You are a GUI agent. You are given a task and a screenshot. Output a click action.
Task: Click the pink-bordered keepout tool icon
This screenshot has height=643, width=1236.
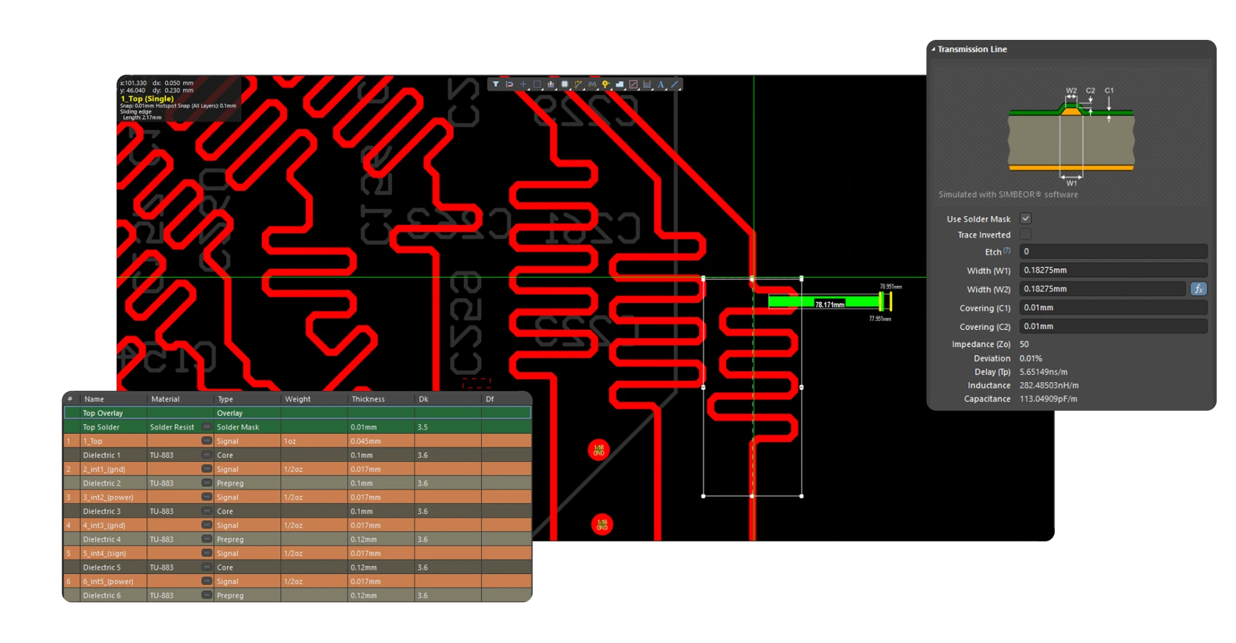click(x=633, y=84)
